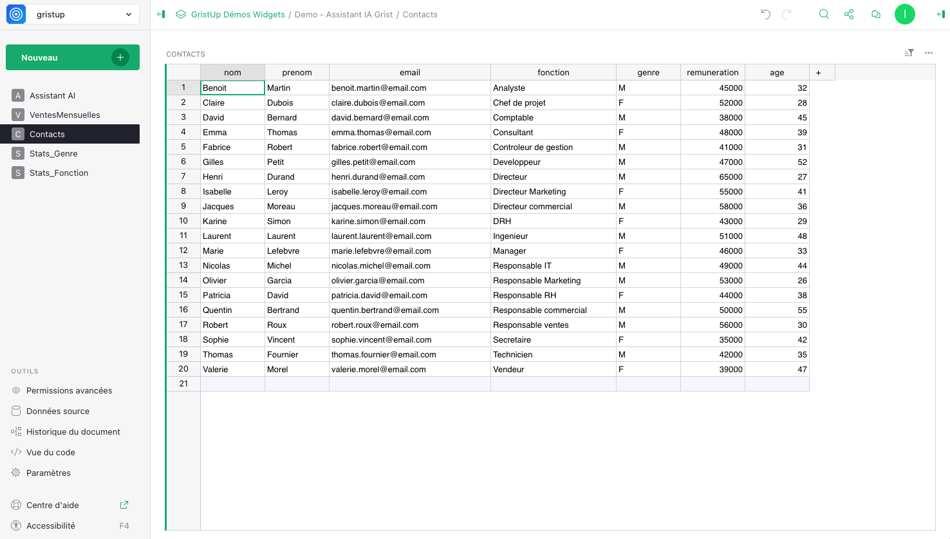Click the share document icon
This screenshot has width=950, height=539.
point(849,14)
